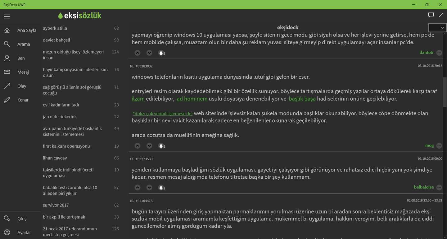Click the ekşi sözlük logo
Screen dimensions: 447x239
coord(80,15)
